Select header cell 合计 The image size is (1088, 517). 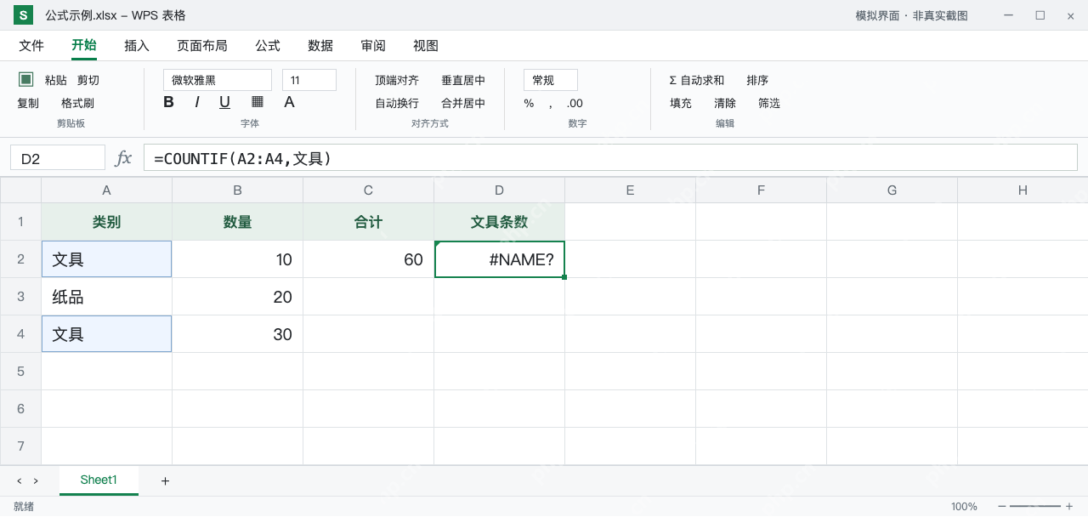pyautogui.click(x=369, y=222)
